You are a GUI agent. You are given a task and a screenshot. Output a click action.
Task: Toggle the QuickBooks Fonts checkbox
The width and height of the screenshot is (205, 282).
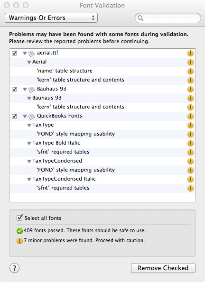coord(14,117)
